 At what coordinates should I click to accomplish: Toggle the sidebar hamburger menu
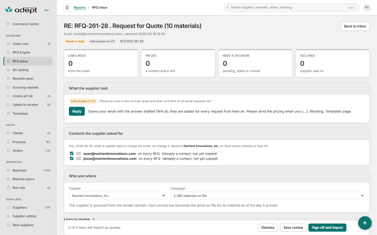(x=67, y=8)
